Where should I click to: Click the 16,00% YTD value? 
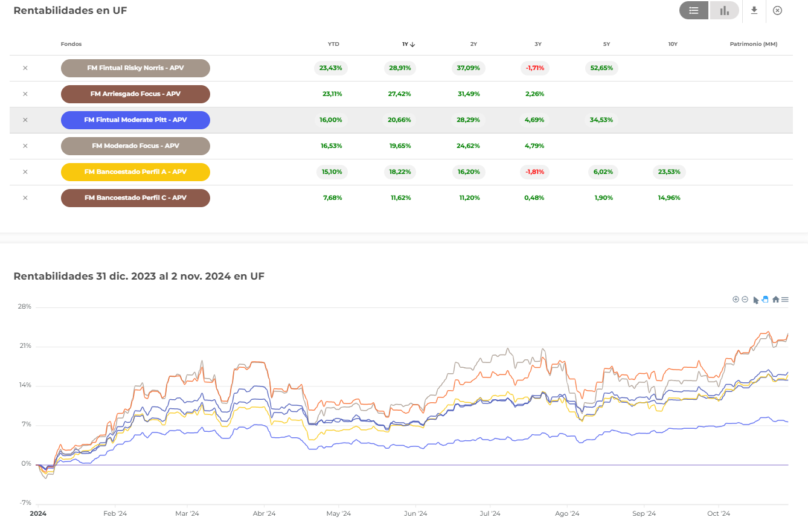point(331,120)
